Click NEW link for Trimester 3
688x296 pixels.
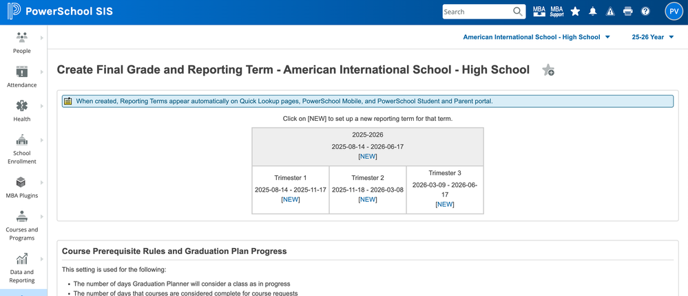pos(445,204)
